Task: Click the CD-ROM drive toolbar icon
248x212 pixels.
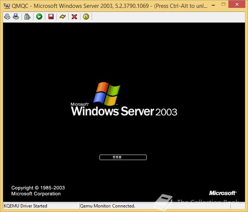Action: tap(7, 17)
